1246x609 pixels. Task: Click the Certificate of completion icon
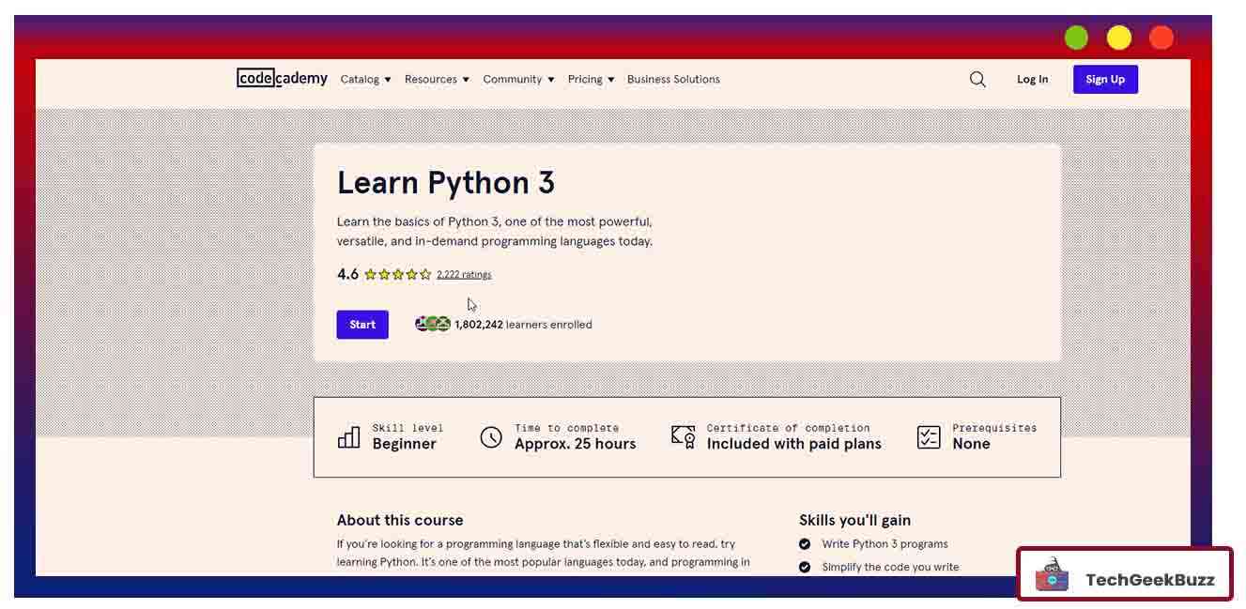(x=682, y=434)
